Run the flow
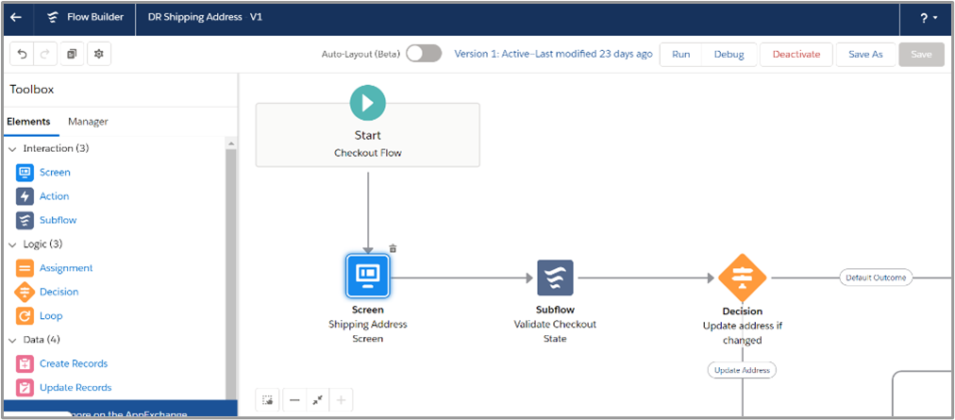 click(681, 54)
